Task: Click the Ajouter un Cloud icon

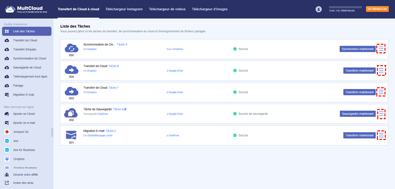Action: 7,114
